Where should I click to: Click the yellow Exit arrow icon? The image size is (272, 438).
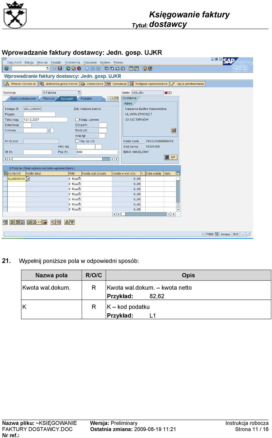(x=74, y=69)
